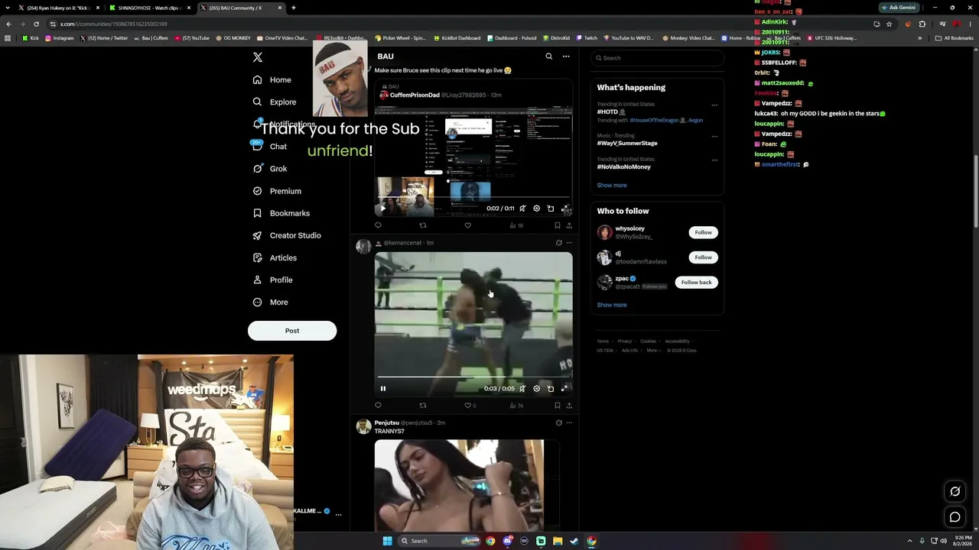Seek on the 0:11 quoted video progress bar
This screenshot has width=979, height=550.
[x=473, y=197]
